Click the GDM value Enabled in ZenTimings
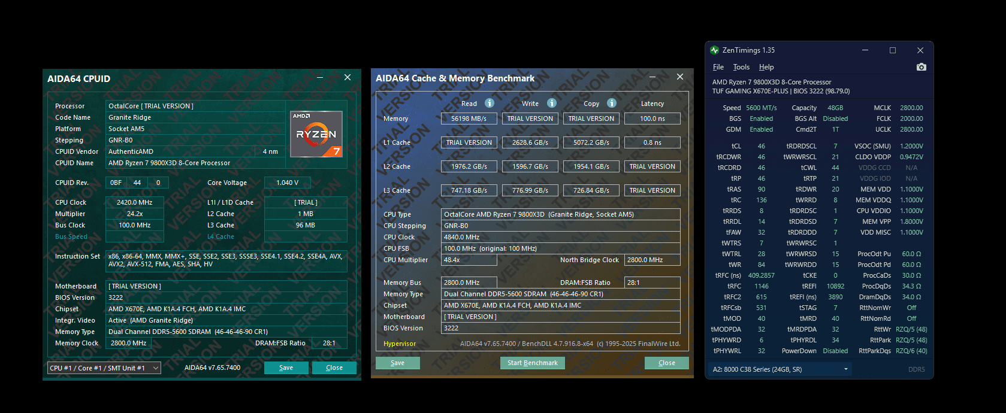The image size is (1006, 413). pos(762,129)
